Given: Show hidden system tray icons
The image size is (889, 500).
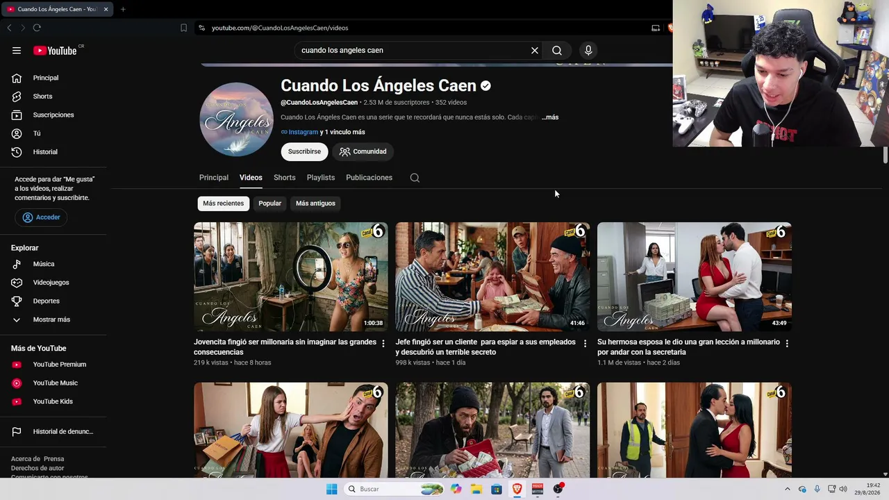Looking at the screenshot, I should click(787, 489).
